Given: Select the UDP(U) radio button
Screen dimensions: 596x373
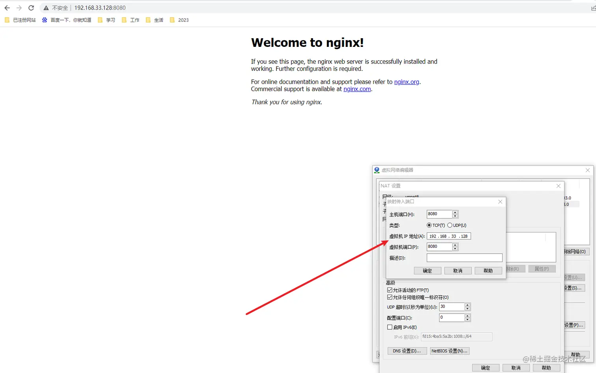Looking at the screenshot, I should pyautogui.click(x=450, y=225).
